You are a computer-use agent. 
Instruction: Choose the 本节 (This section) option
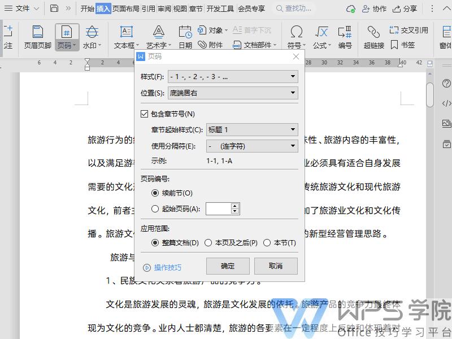(x=267, y=243)
